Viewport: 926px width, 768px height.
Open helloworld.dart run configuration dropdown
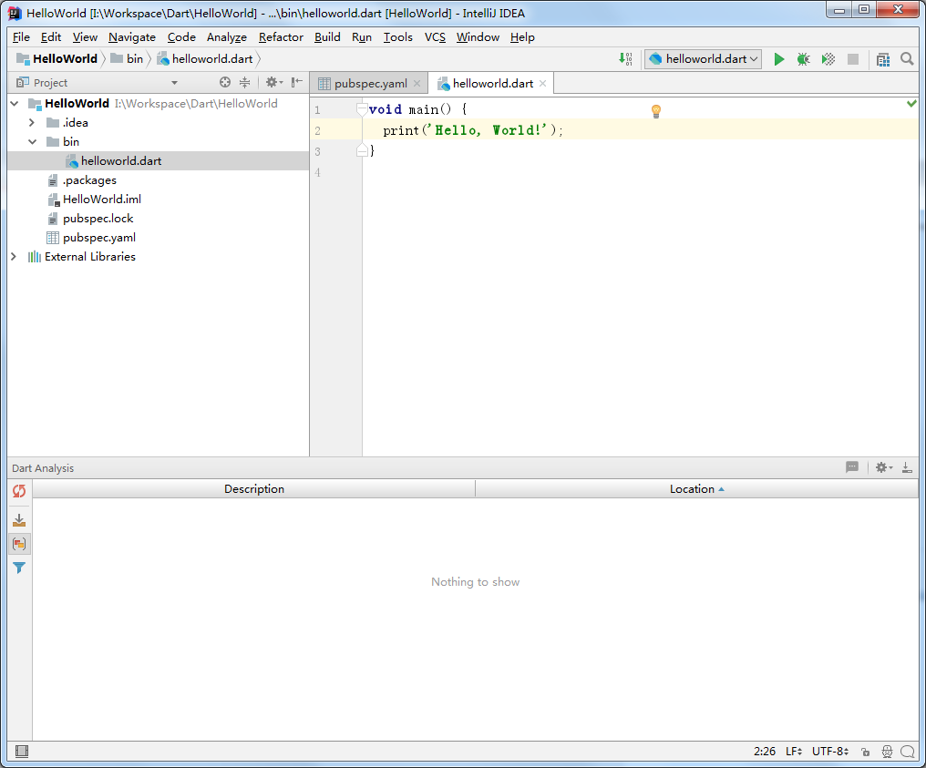pyautogui.click(x=703, y=59)
